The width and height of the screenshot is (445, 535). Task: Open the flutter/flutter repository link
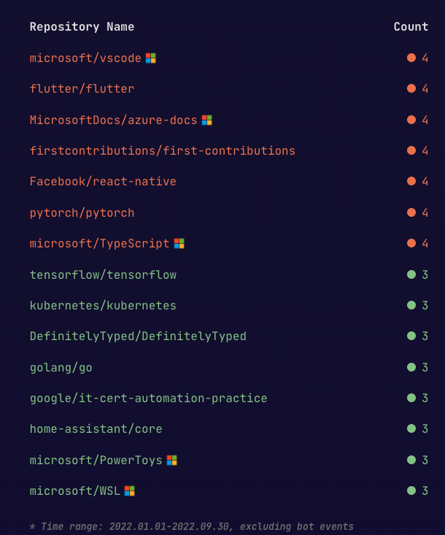[82, 89]
